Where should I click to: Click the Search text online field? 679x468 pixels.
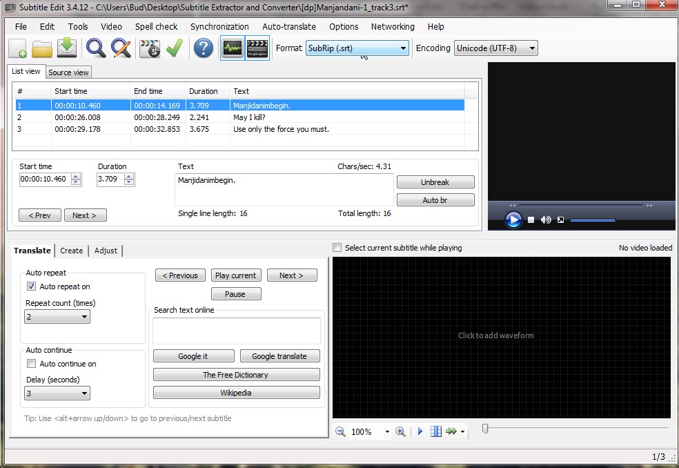[237, 331]
